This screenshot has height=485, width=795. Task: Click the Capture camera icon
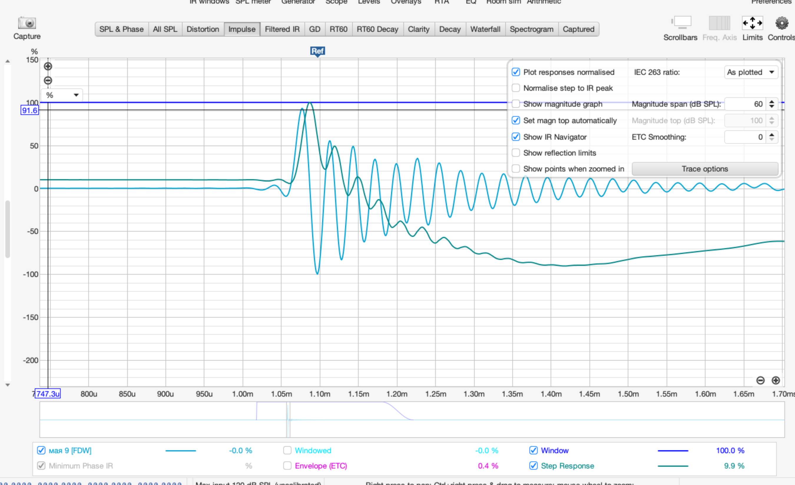point(27,23)
